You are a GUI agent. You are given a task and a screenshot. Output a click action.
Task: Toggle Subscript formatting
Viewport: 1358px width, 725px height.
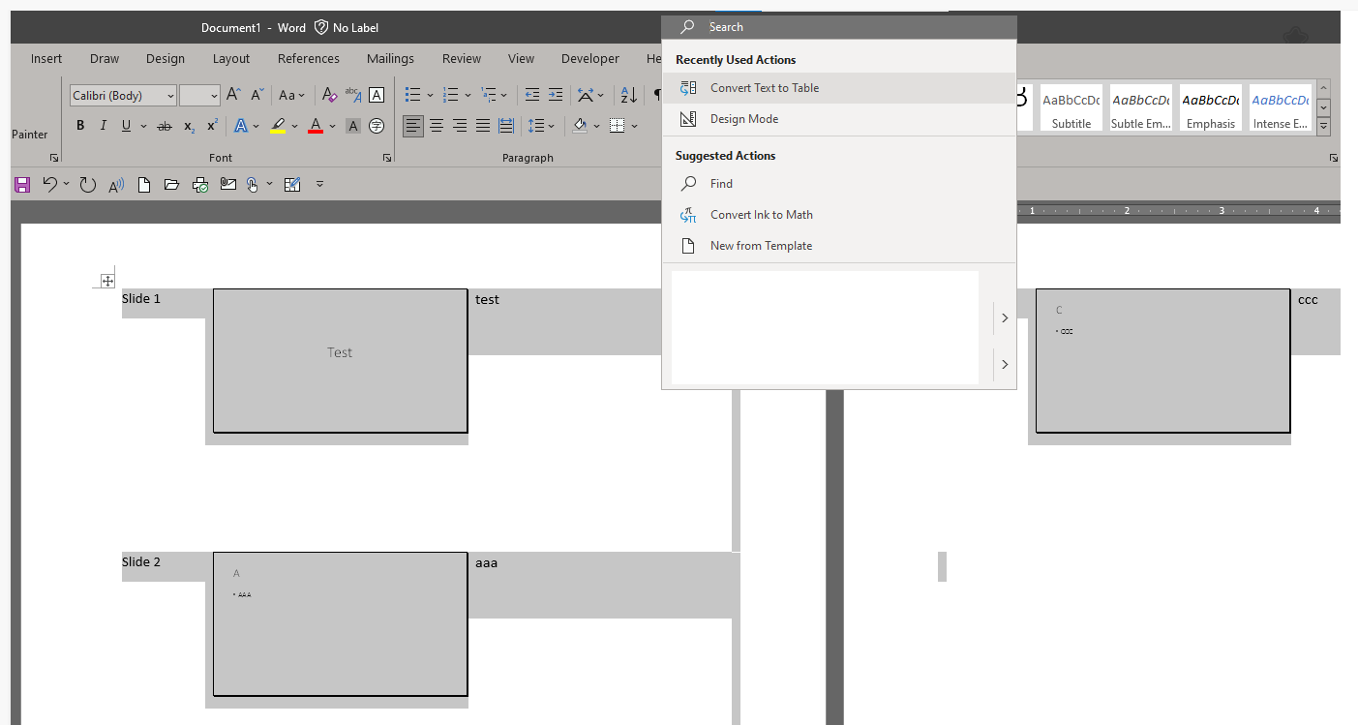[x=189, y=126]
